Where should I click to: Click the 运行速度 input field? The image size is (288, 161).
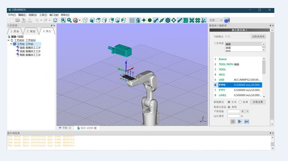(234, 116)
